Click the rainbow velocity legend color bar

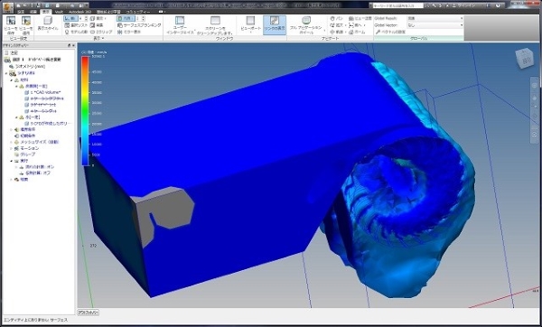click(85, 111)
